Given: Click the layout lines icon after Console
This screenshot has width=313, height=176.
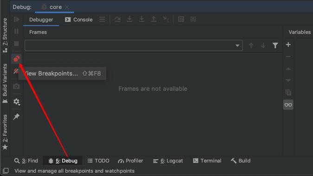Looking at the screenshot, I should coord(102,19).
